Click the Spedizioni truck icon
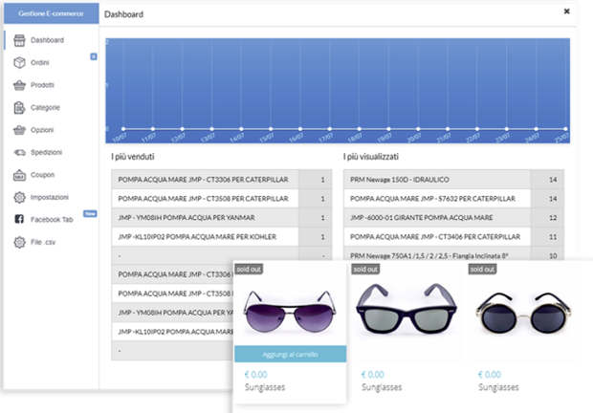Screen dimensions: 593x413 tap(20, 152)
